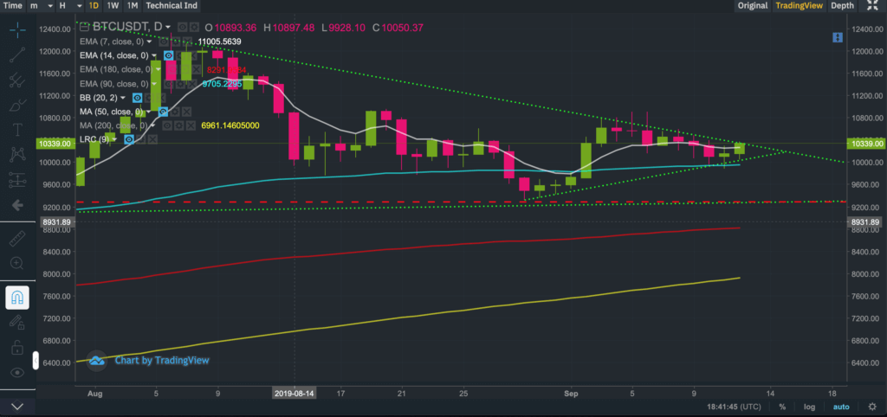
Task: Open settings for BTCUSDT main series
Action: (x=195, y=27)
